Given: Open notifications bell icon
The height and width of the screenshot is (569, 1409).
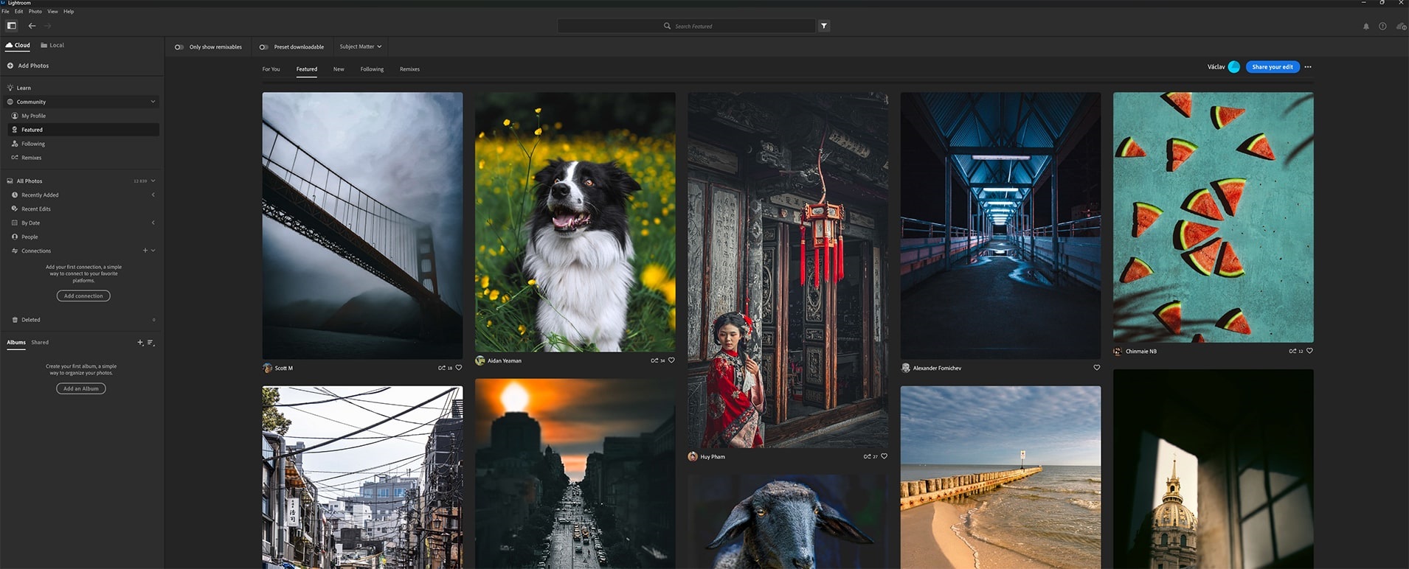Looking at the screenshot, I should point(1365,27).
